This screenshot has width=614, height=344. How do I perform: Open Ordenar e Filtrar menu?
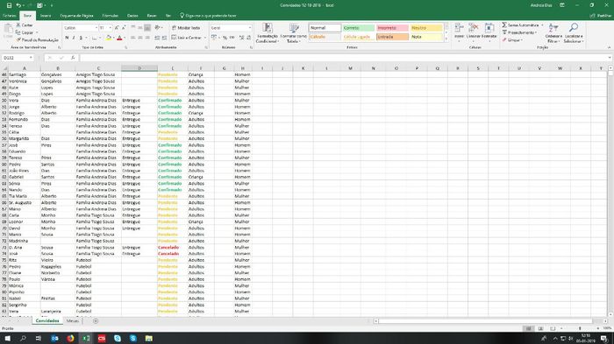tap(553, 33)
